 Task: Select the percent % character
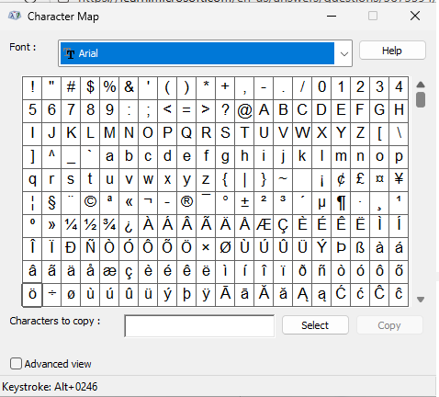pyautogui.click(x=109, y=87)
